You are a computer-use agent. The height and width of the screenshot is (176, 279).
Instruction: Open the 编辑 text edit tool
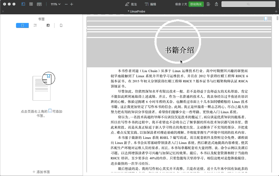tap(150, 4)
